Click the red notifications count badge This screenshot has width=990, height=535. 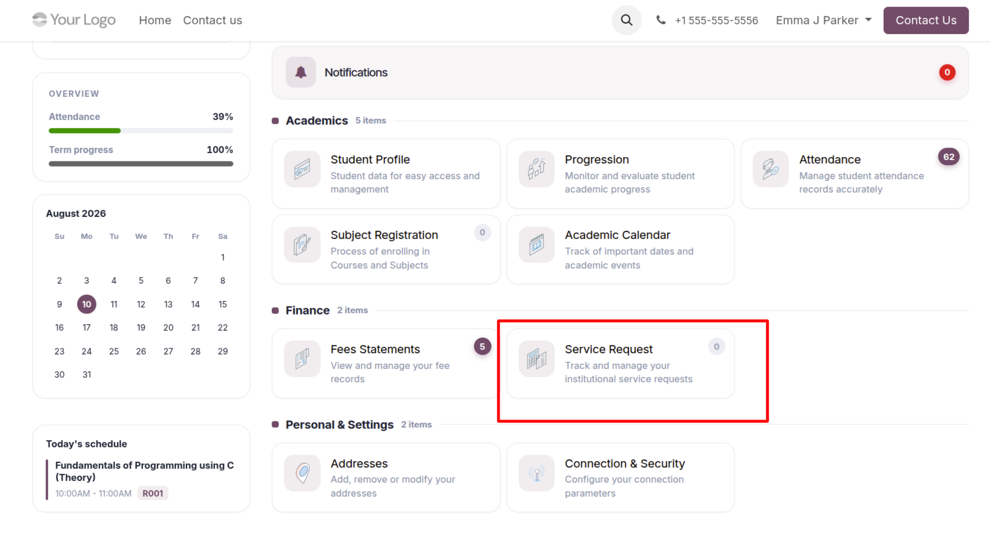(x=947, y=73)
